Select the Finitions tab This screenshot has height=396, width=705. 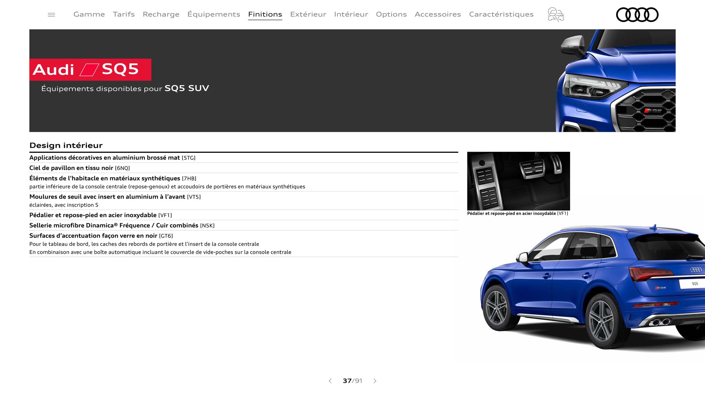click(x=265, y=14)
